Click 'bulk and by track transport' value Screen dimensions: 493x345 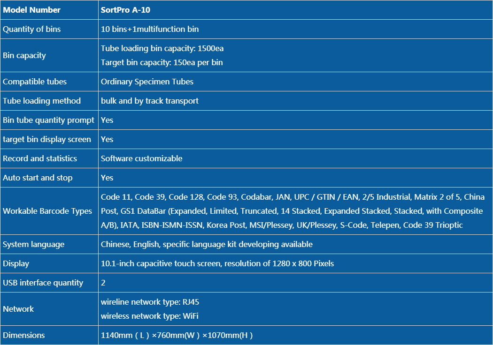tap(150, 101)
